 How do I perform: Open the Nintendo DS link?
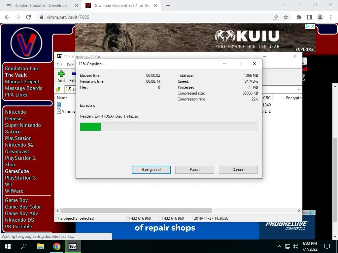click(19, 220)
